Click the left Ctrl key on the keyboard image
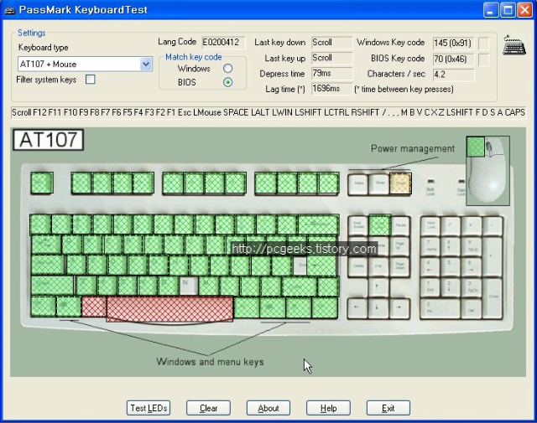The height and width of the screenshot is (423, 537). click(43, 307)
